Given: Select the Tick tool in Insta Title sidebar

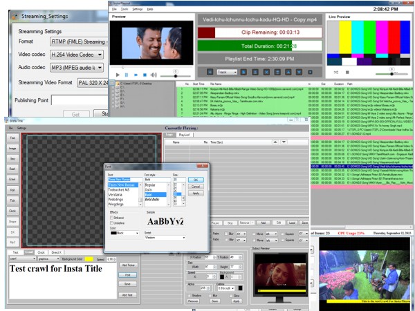Looking at the screenshot, I should 12,200.
